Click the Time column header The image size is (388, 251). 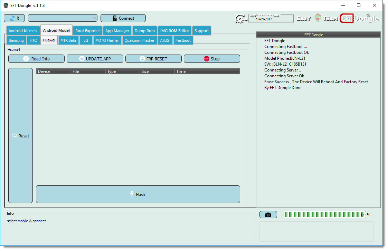[x=207, y=71]
